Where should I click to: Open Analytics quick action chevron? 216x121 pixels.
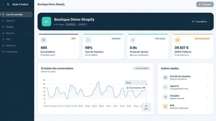[207, 97]
